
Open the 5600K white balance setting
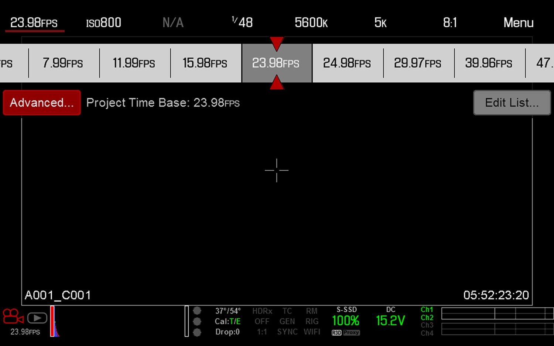tap(311, 23)
